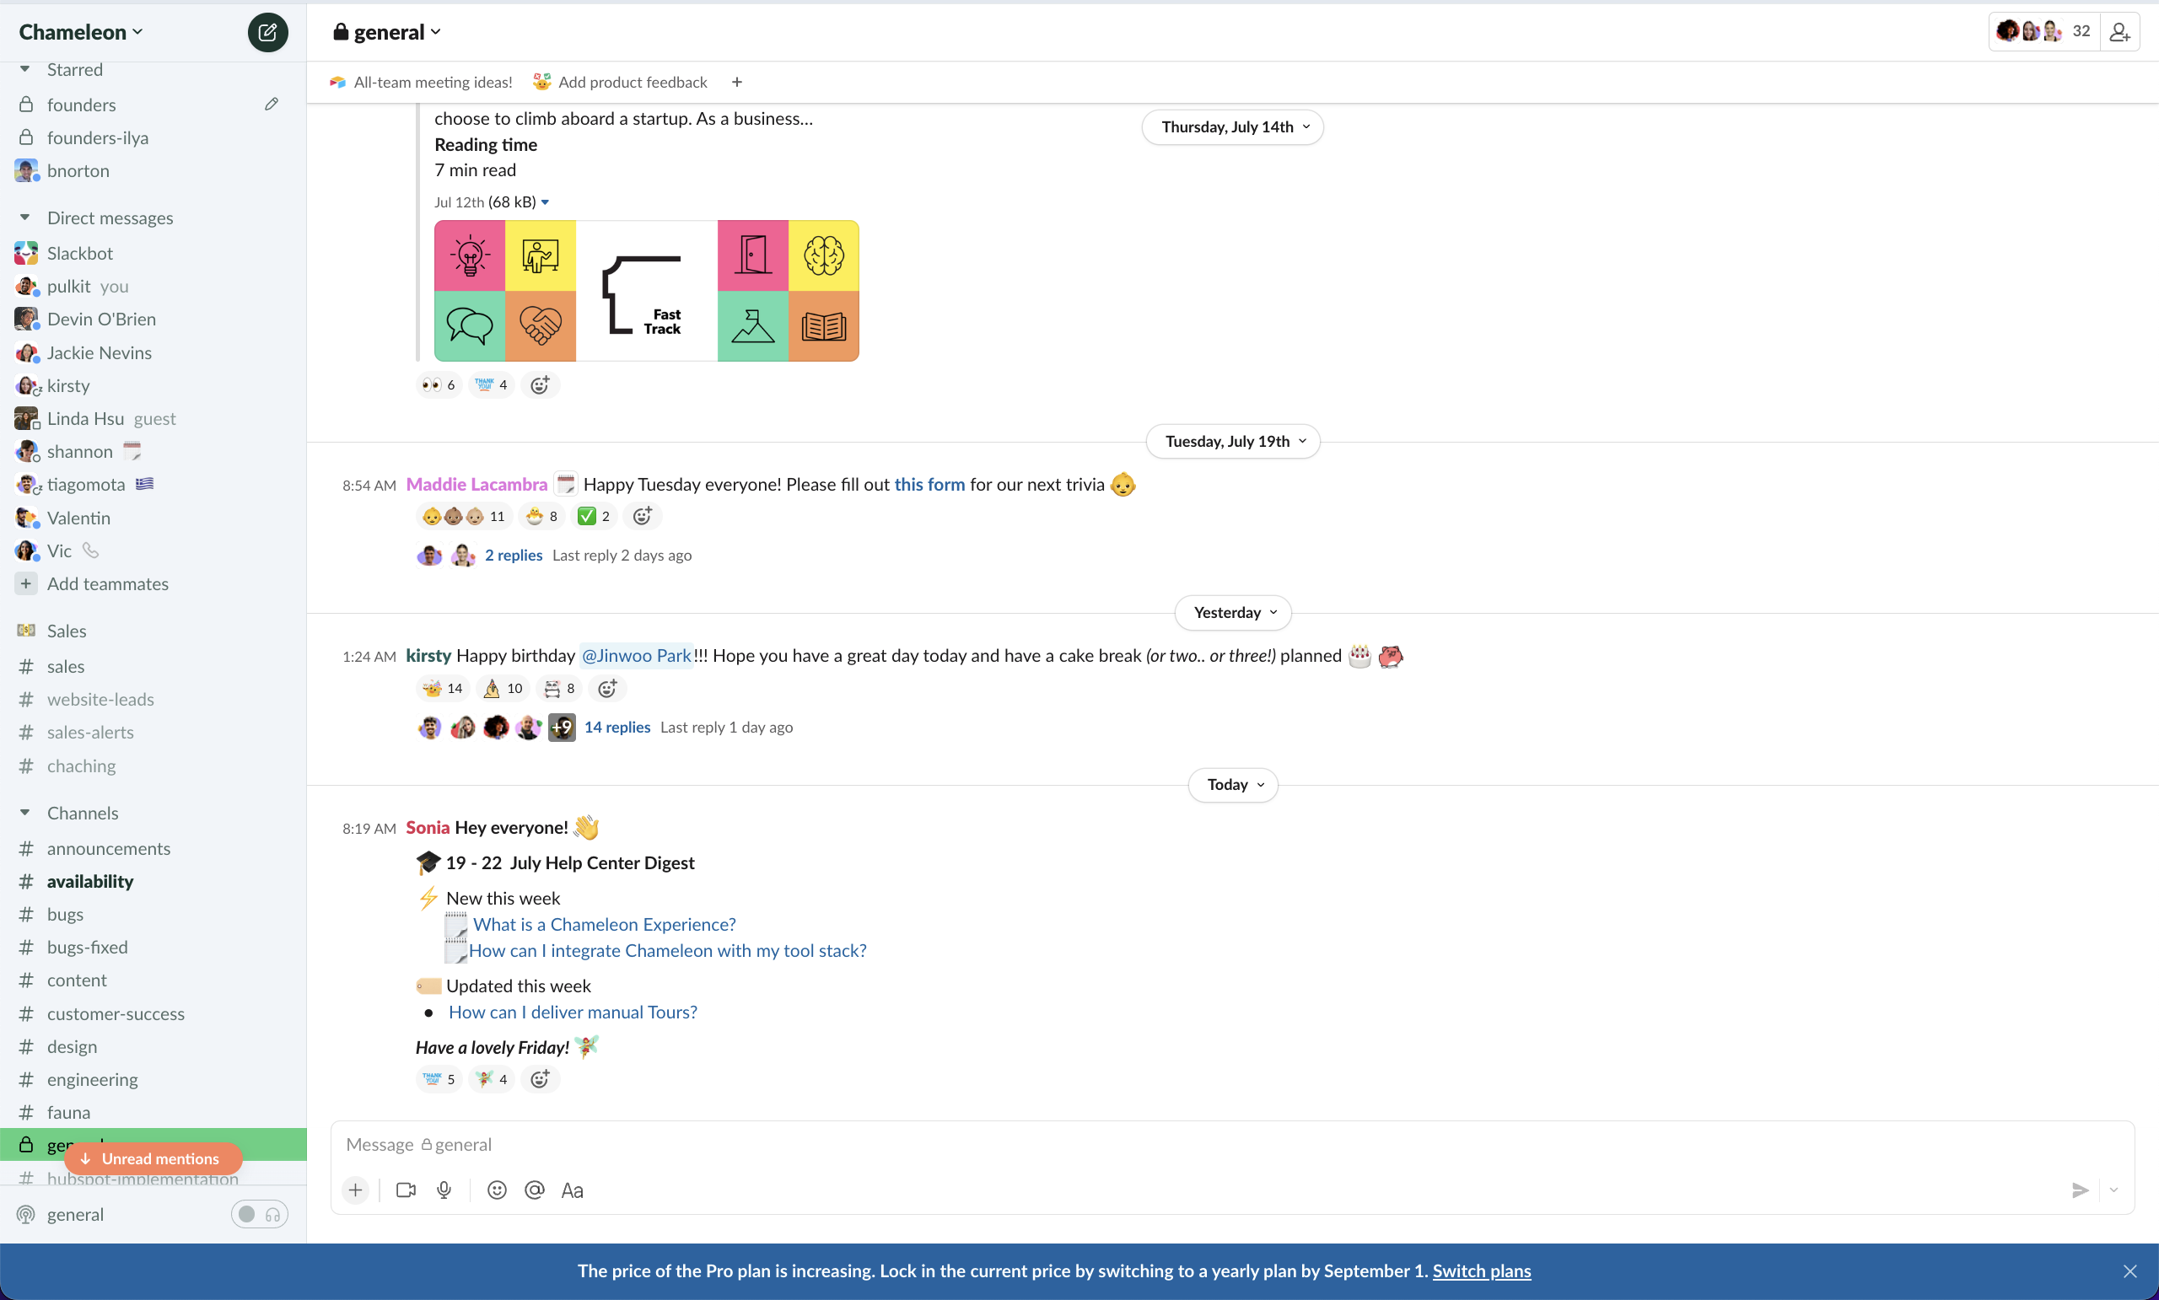The height and width of the screenshot is (1300, 2159).
Task: Toggle thank-you reaction with count 5 on Sonia's post
Action: coord(438,1079)
